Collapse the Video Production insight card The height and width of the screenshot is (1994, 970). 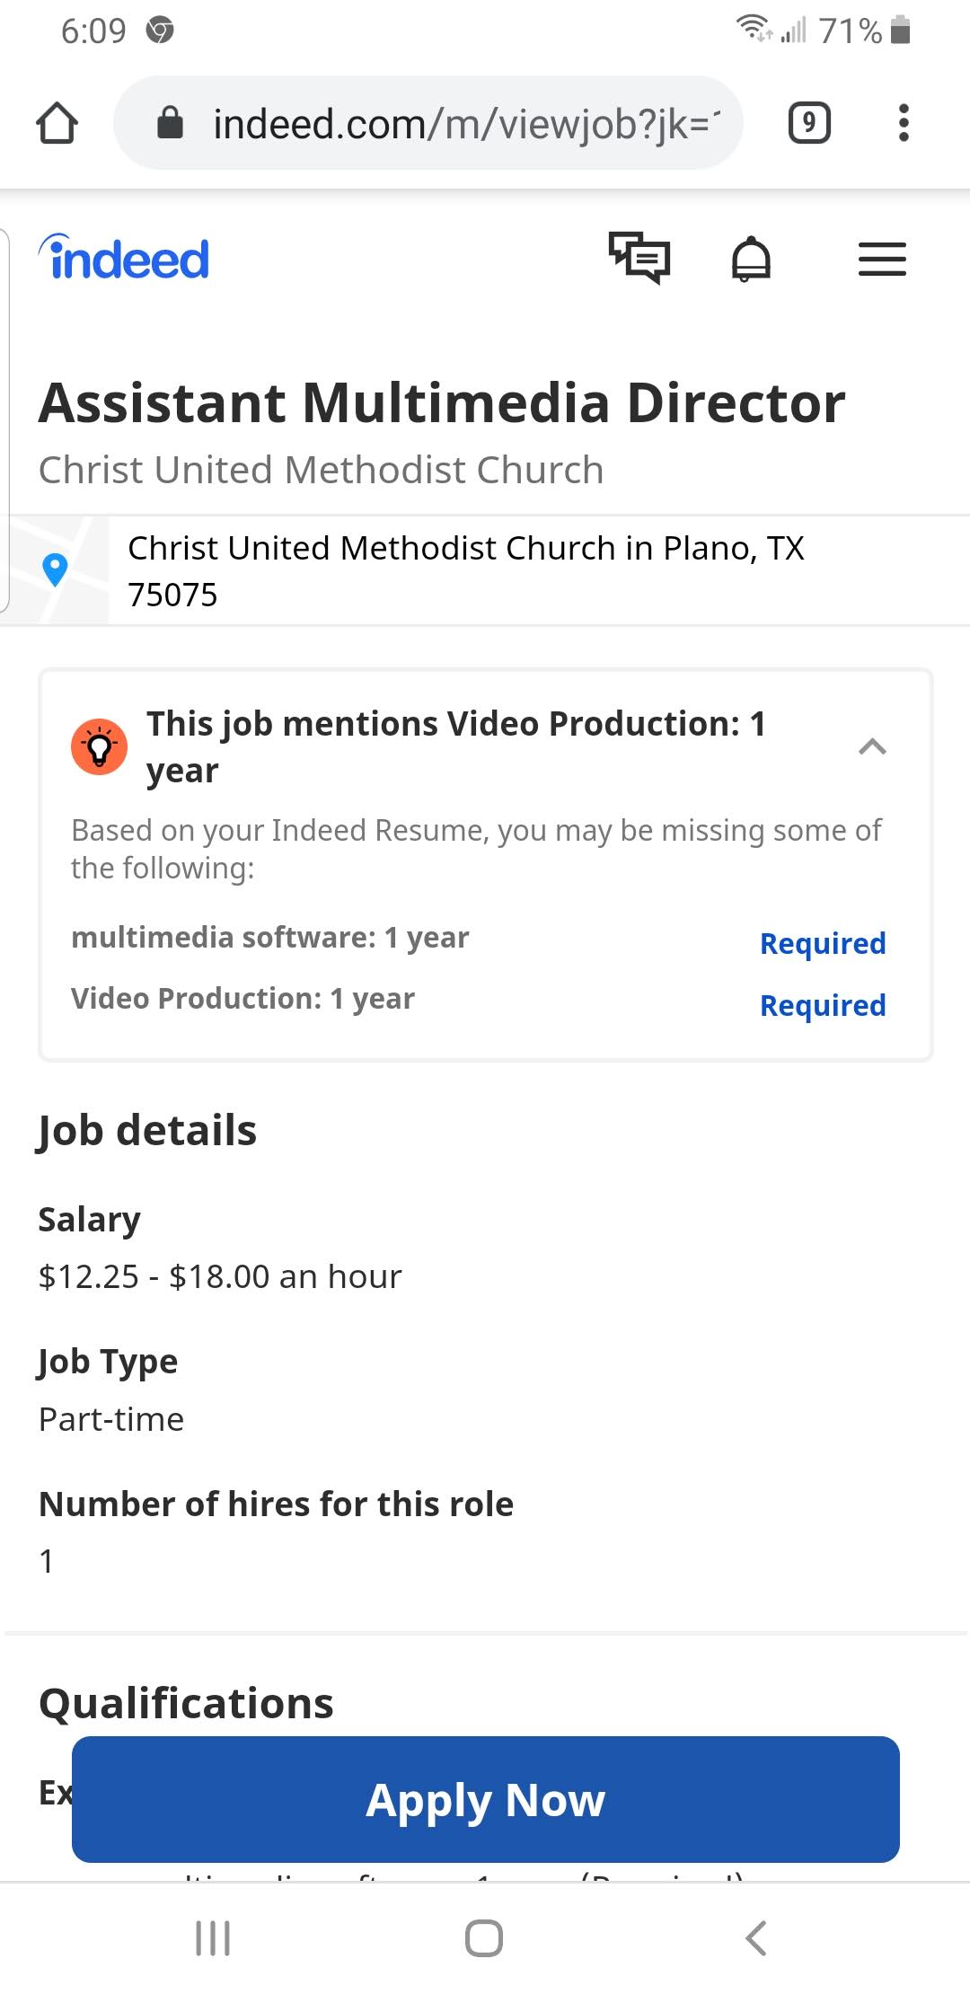(872, 746)
